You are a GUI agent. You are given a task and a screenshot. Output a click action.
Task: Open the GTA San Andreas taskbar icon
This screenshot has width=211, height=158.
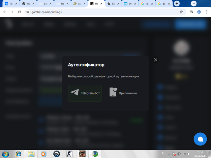coord(82,154)
